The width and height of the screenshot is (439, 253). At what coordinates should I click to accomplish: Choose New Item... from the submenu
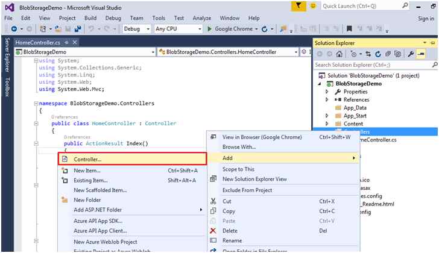coord(133,170)
